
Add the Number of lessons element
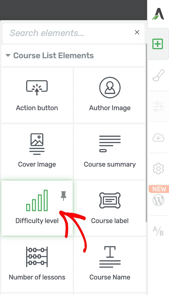[x=37, y=264]
